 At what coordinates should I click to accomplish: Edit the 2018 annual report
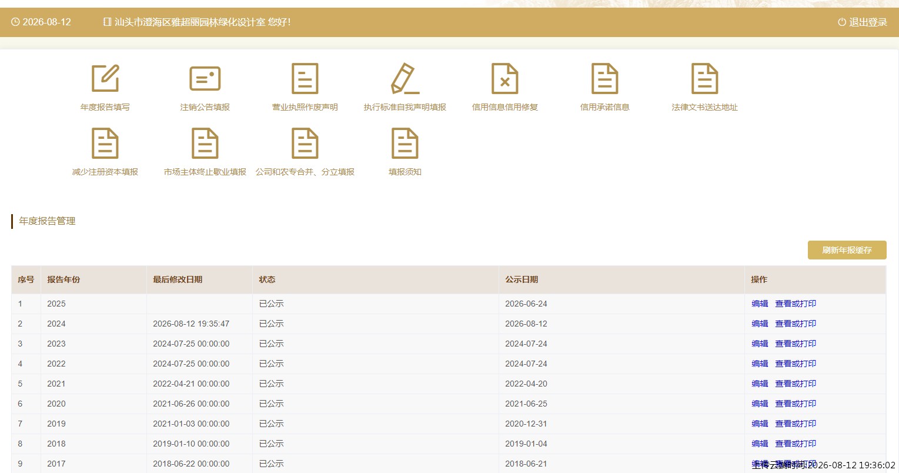click(x=760, y=444)
